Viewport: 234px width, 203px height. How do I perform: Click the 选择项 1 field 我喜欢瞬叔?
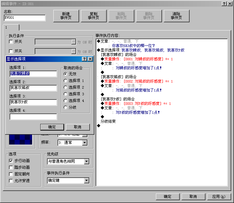tap(33, 74)
